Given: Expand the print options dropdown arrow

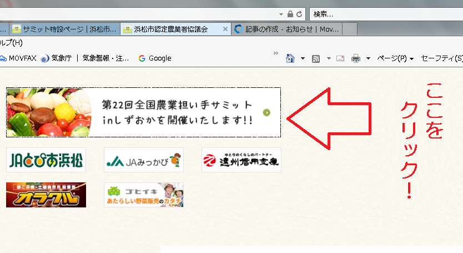Looking at the screenshot, I should pos(368,58).
